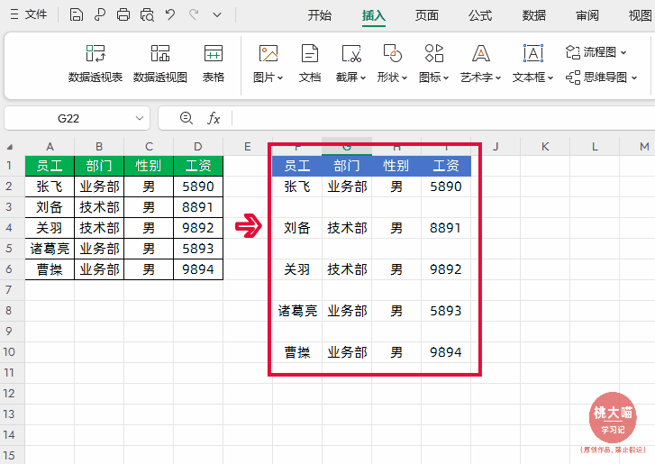This screenshot has width=655, height=464.
Task: Select cell 刘备 in column A
Action: tap(50, 207)
